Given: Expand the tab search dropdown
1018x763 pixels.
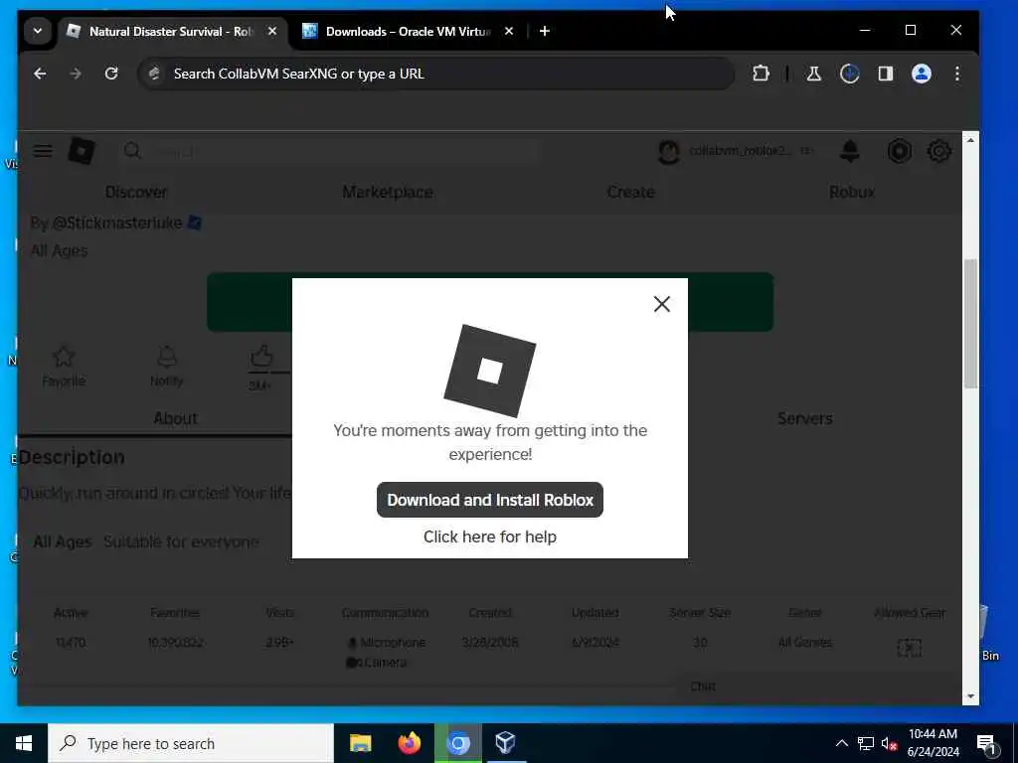Looking at the screenshot, I should click(38, 31).
